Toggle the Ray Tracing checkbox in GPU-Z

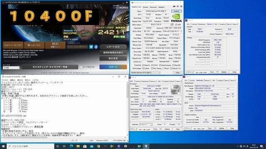point(152,68)
